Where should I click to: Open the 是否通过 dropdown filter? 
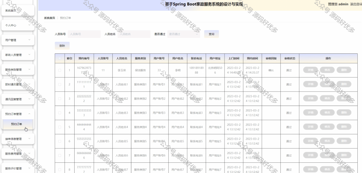coord(183,34)
